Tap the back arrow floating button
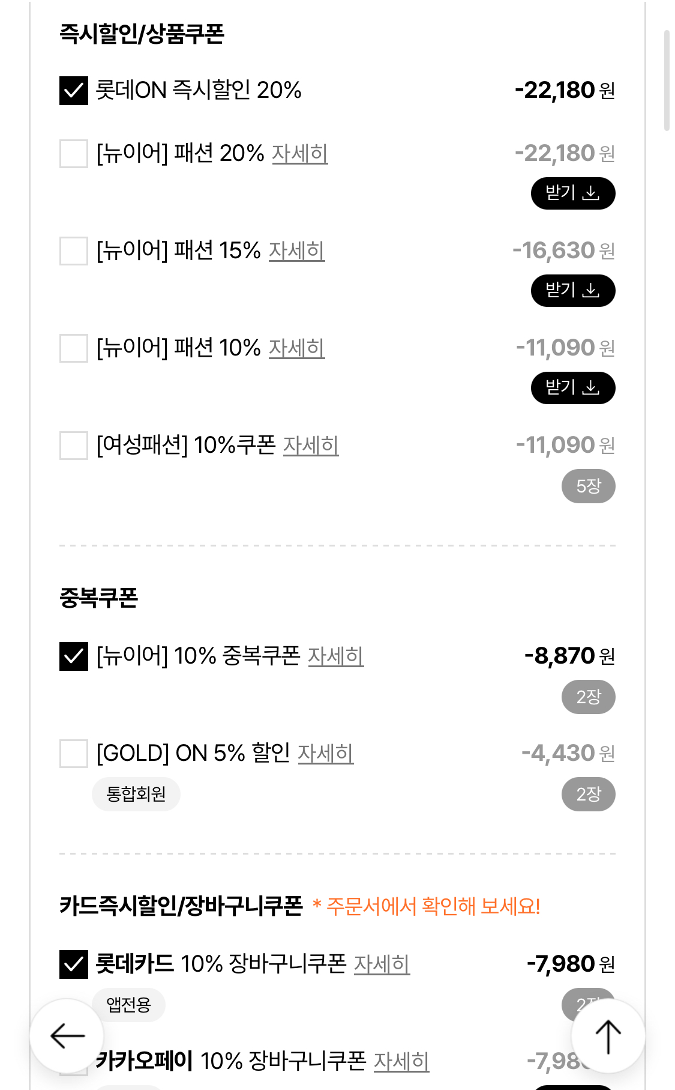This screenshot has width=675, height=1090. point(67,1035)
